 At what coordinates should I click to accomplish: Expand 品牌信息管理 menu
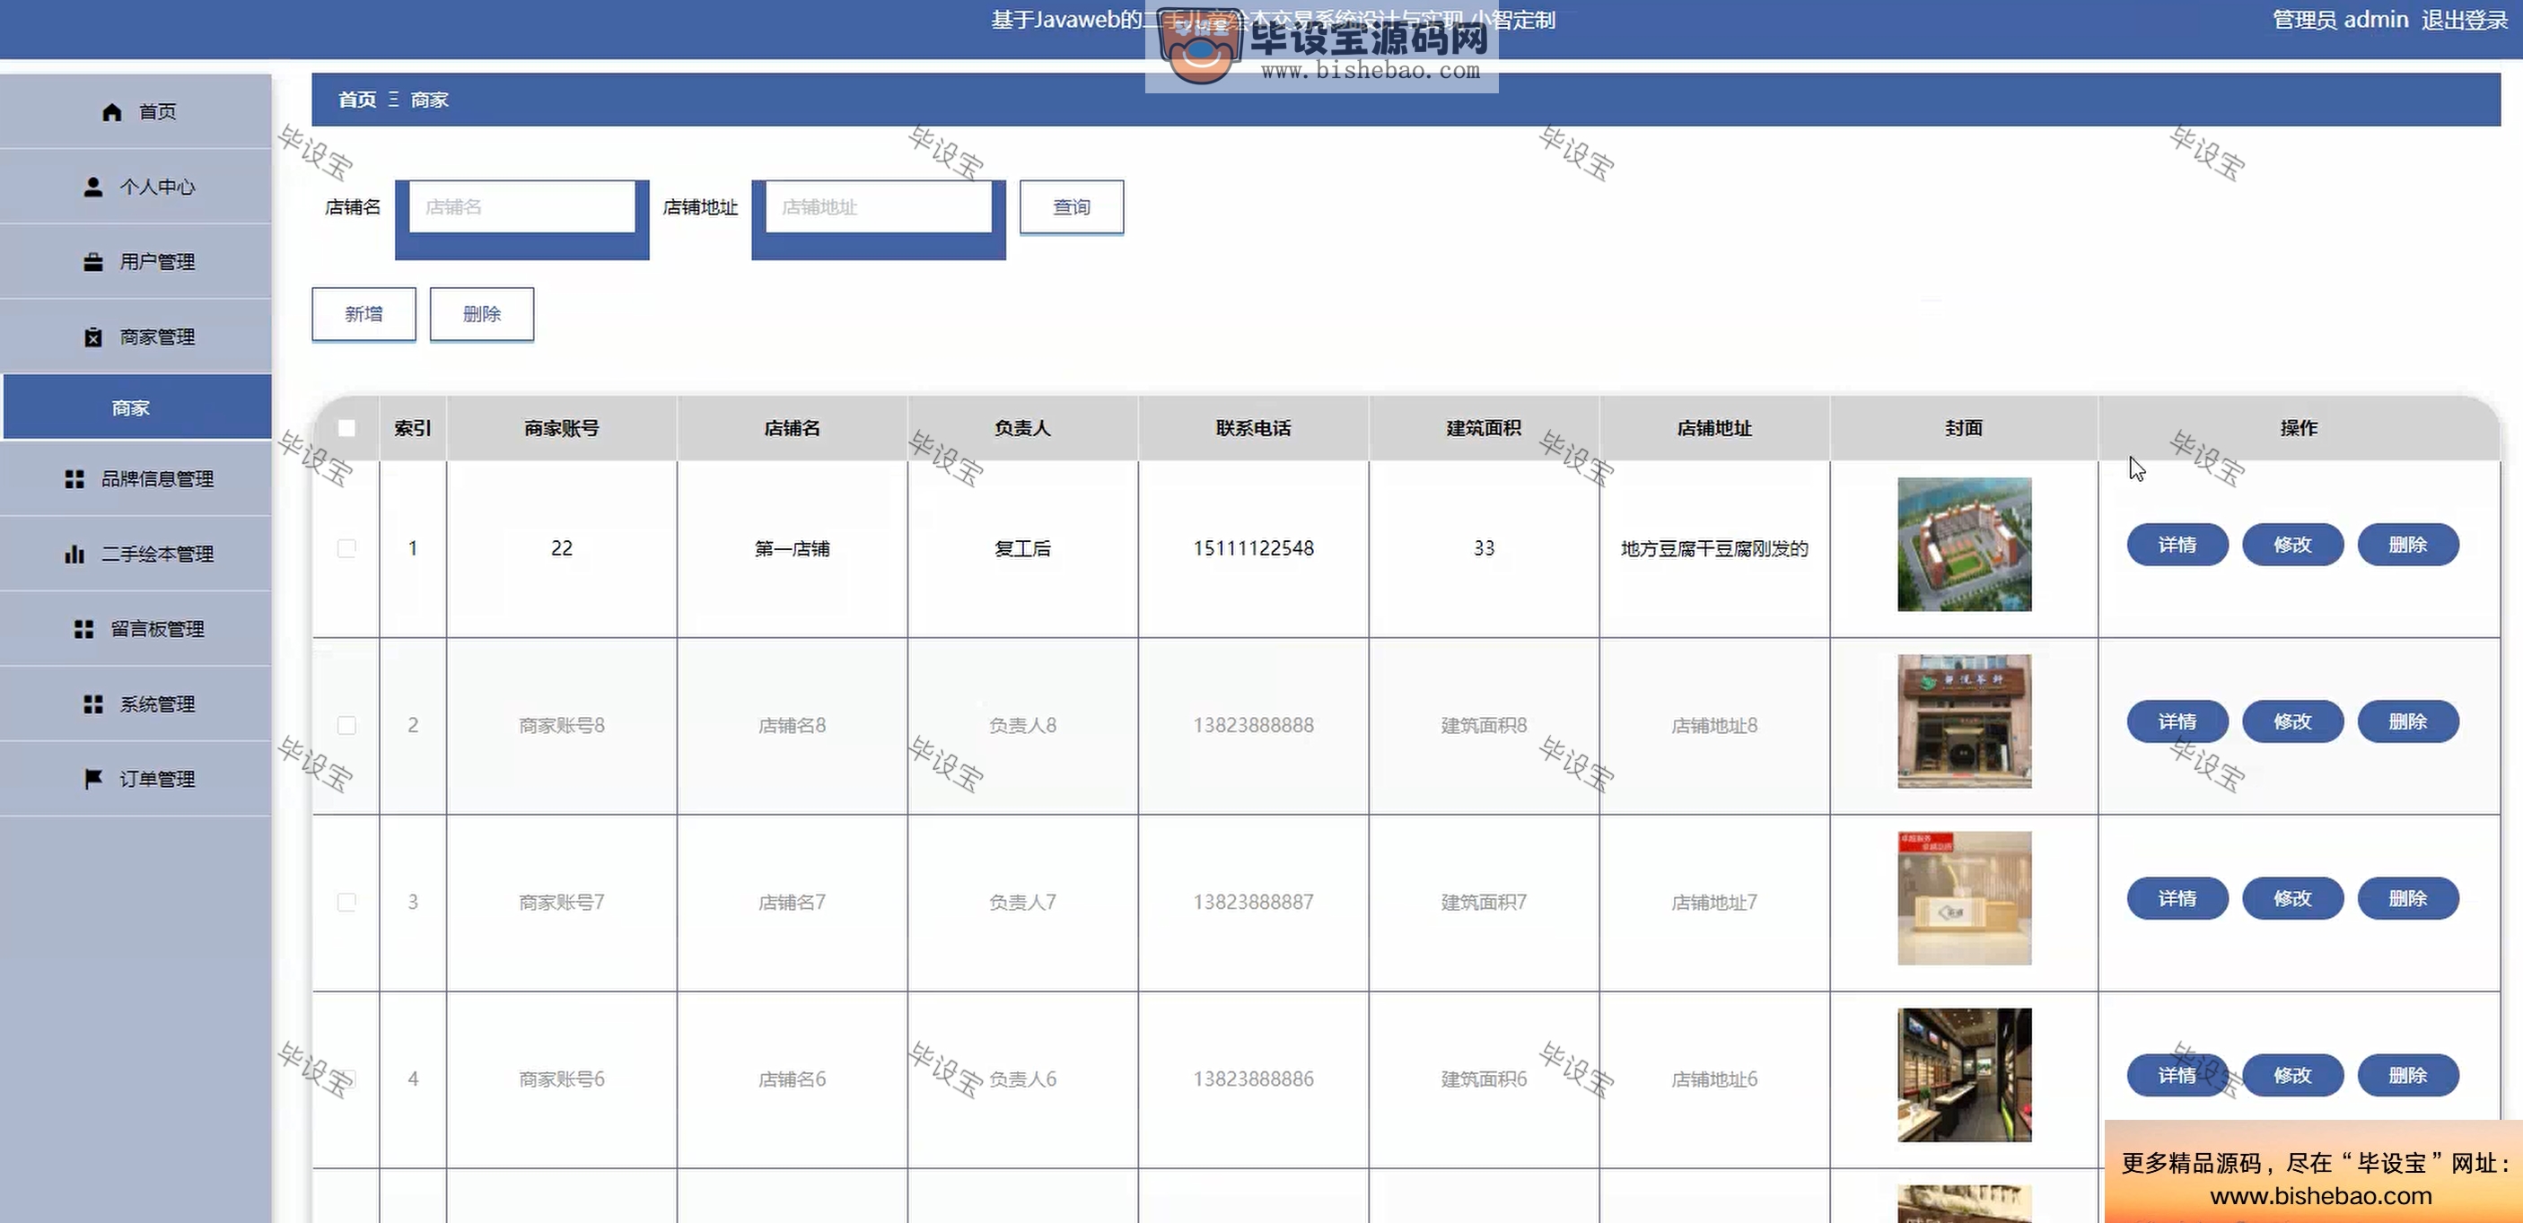point(136,479)
